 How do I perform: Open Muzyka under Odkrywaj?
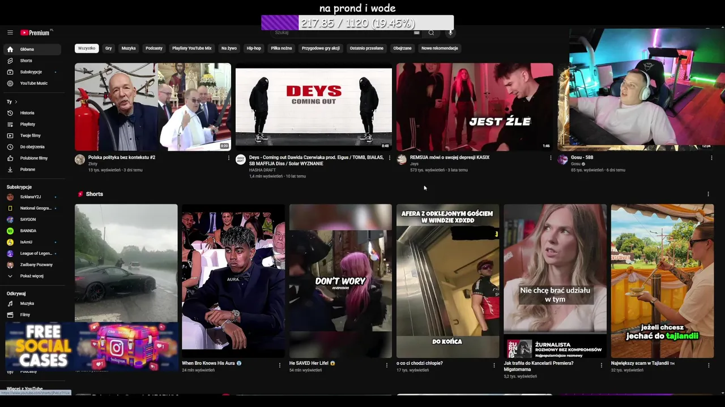27,304
